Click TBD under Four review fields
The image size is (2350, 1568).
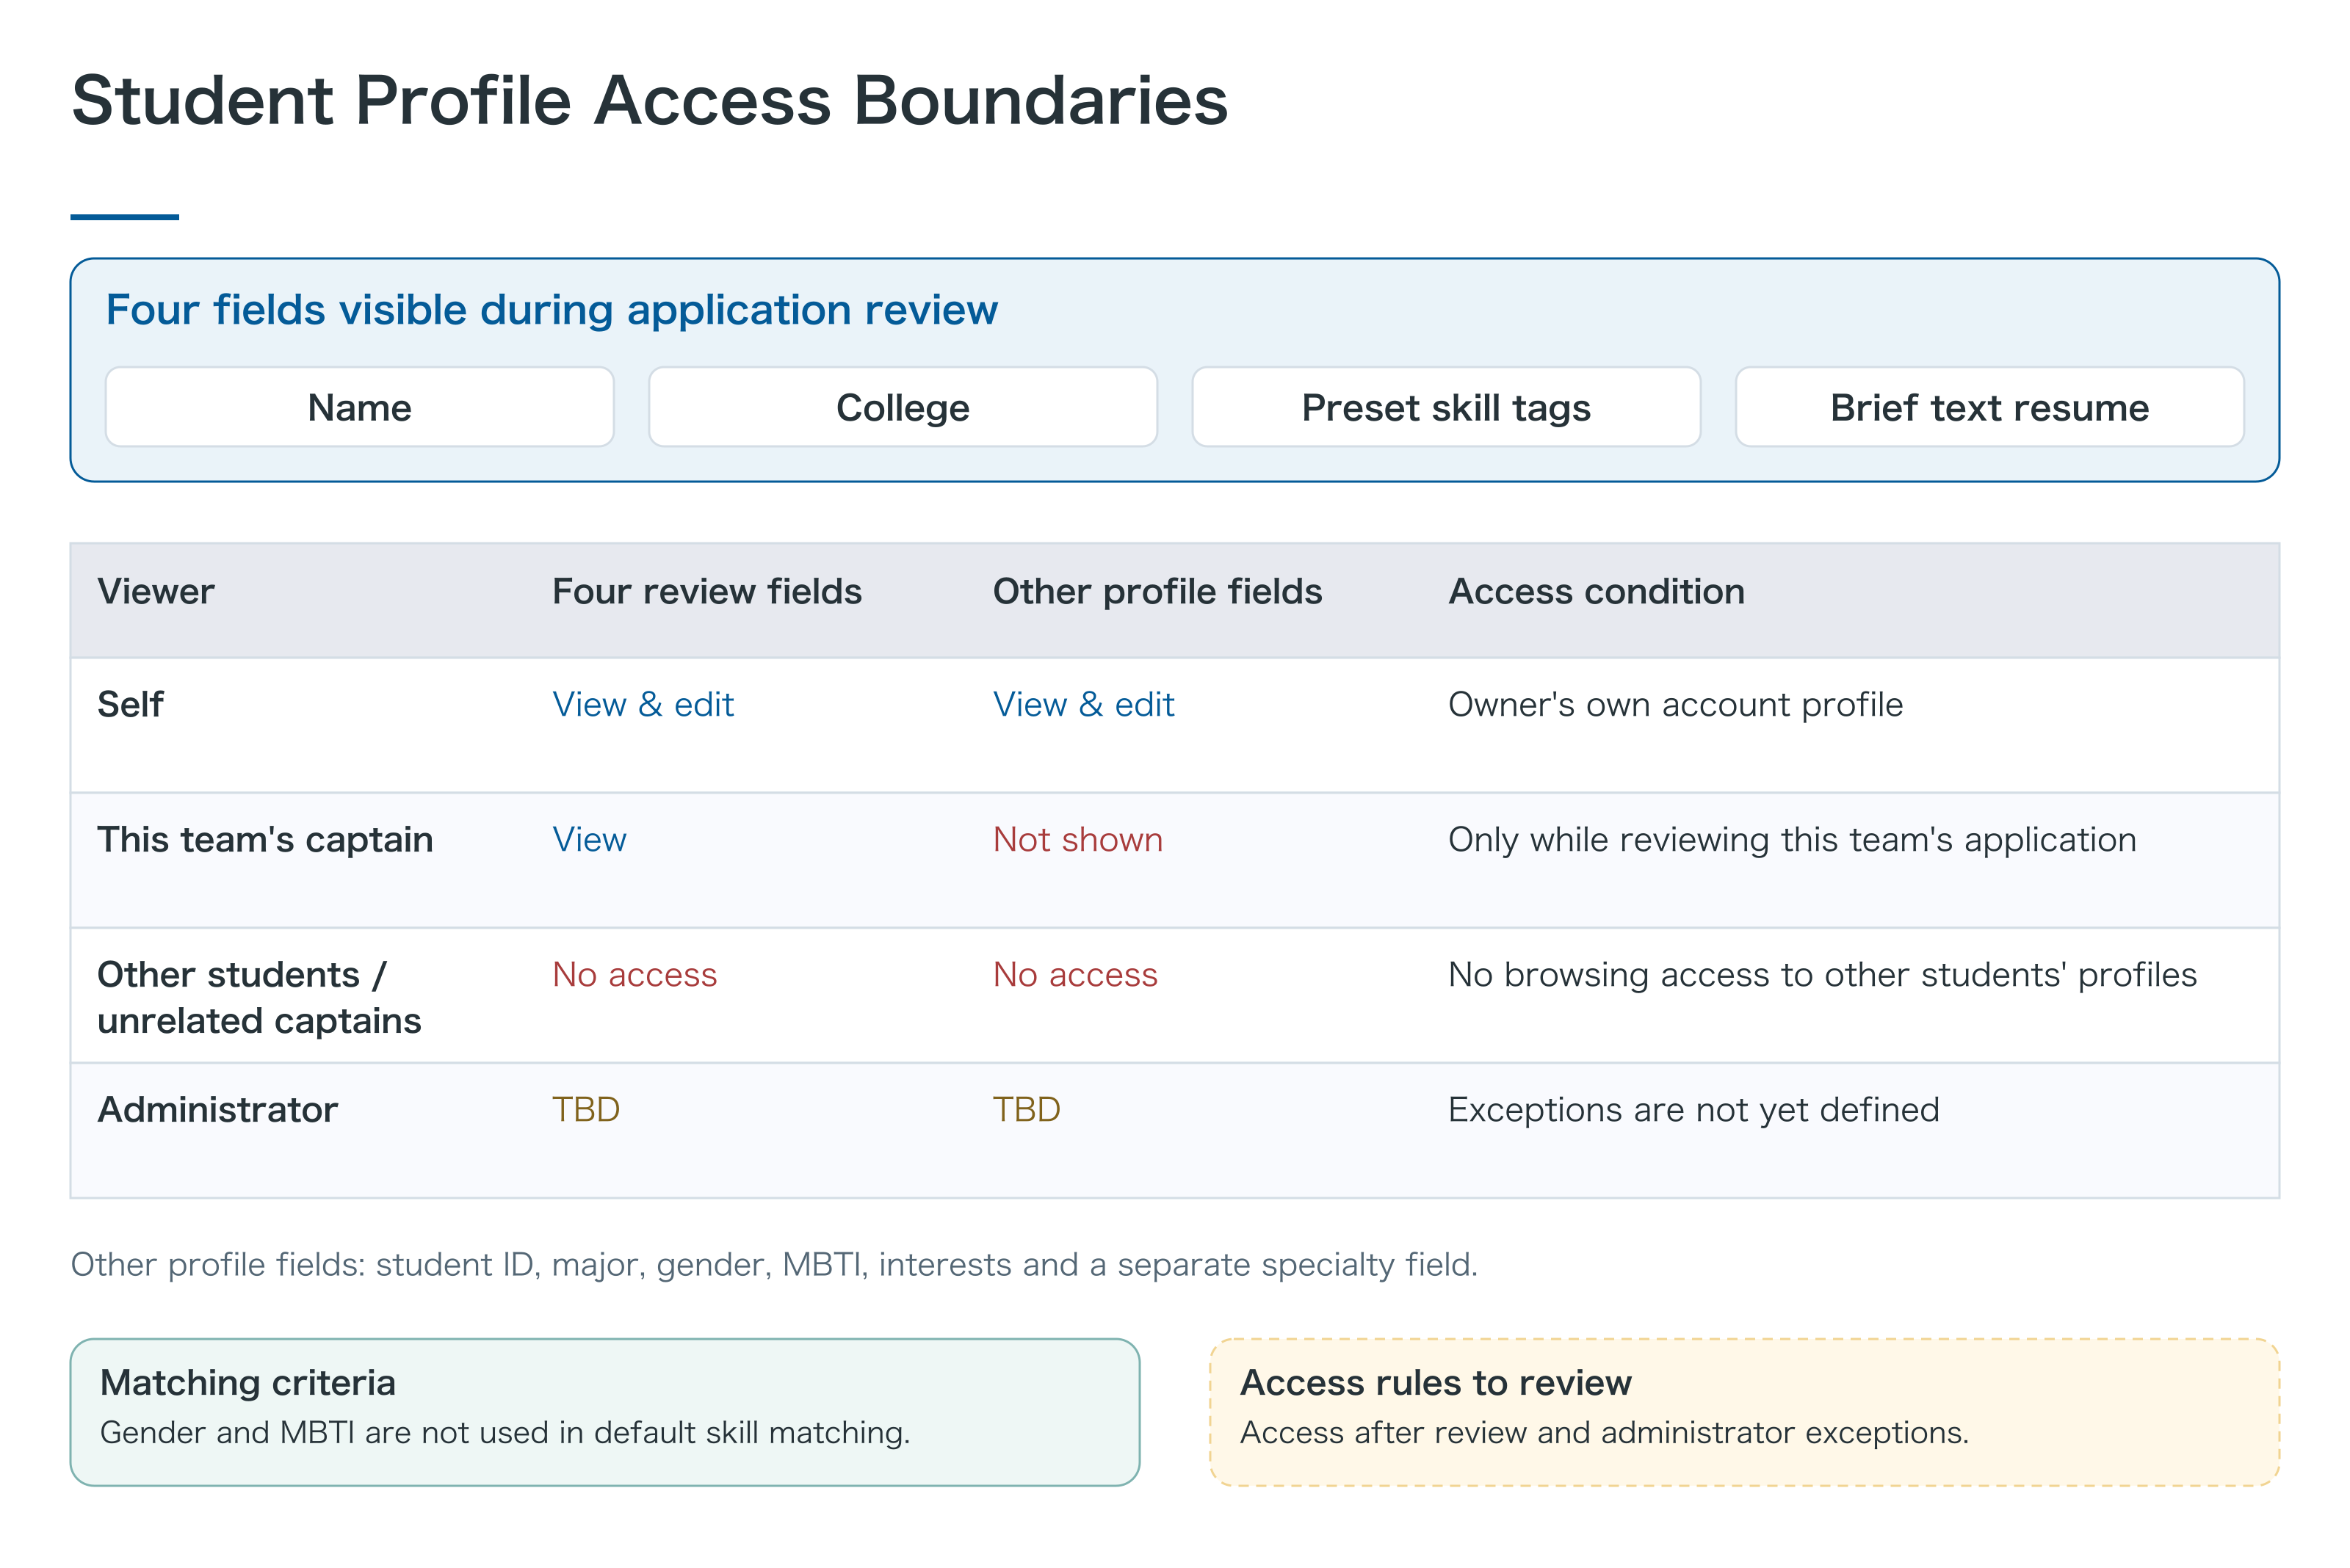coord(586,1110)
